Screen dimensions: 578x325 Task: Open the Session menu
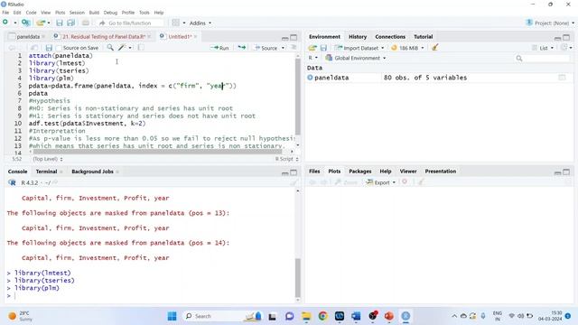[77, 13]
